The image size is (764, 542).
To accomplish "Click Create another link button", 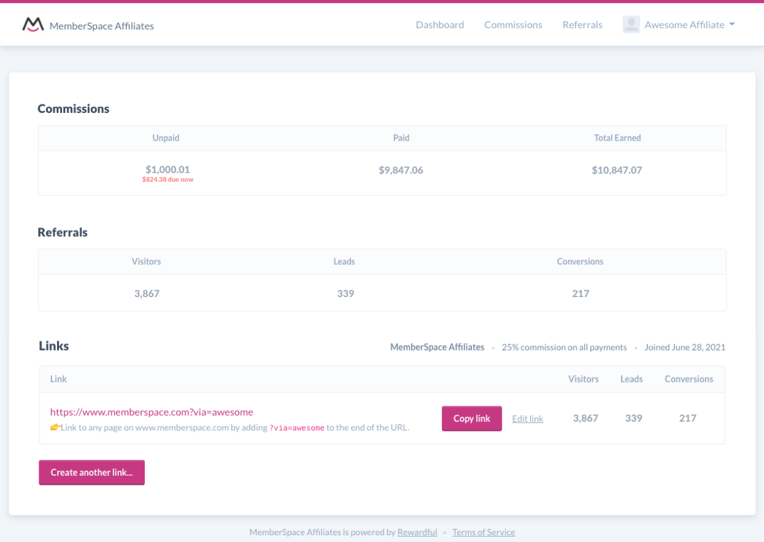I will (x=91, y=473).
